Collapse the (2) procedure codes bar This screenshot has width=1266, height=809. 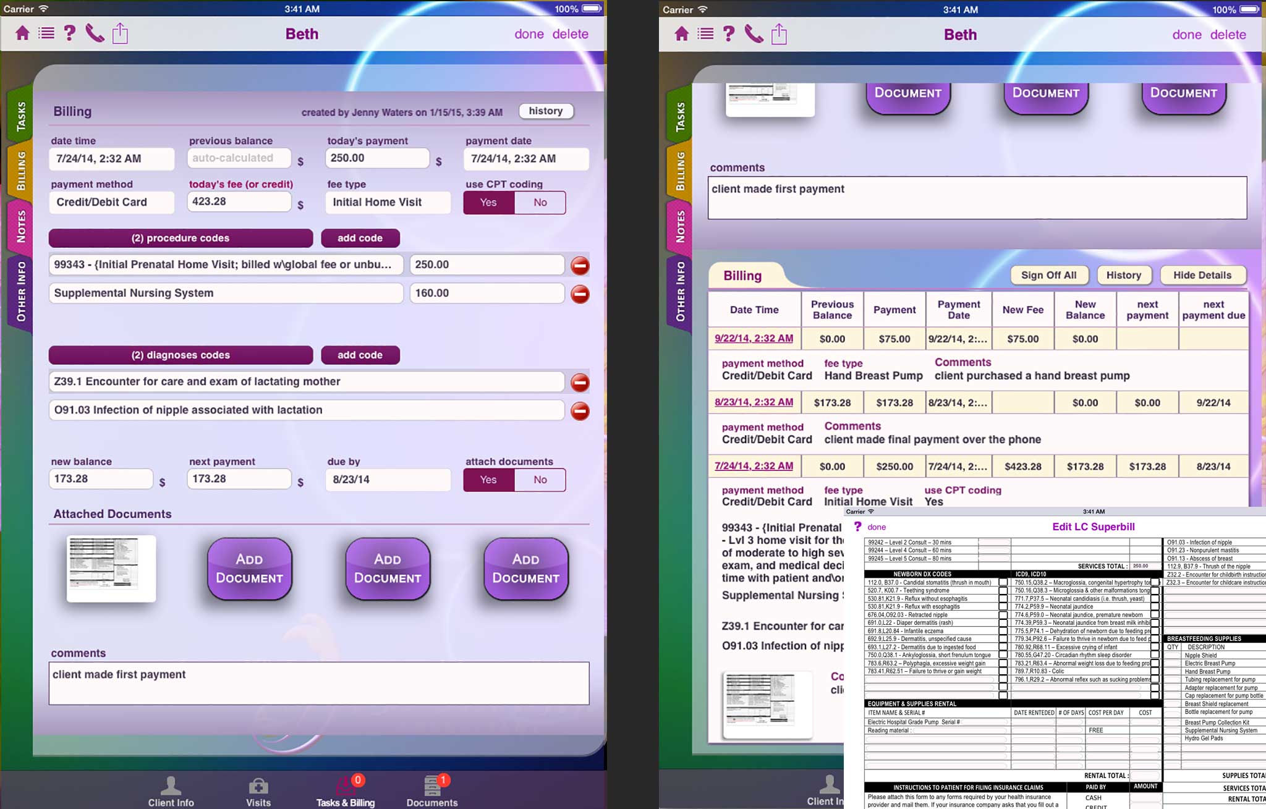tap(181, 238)
